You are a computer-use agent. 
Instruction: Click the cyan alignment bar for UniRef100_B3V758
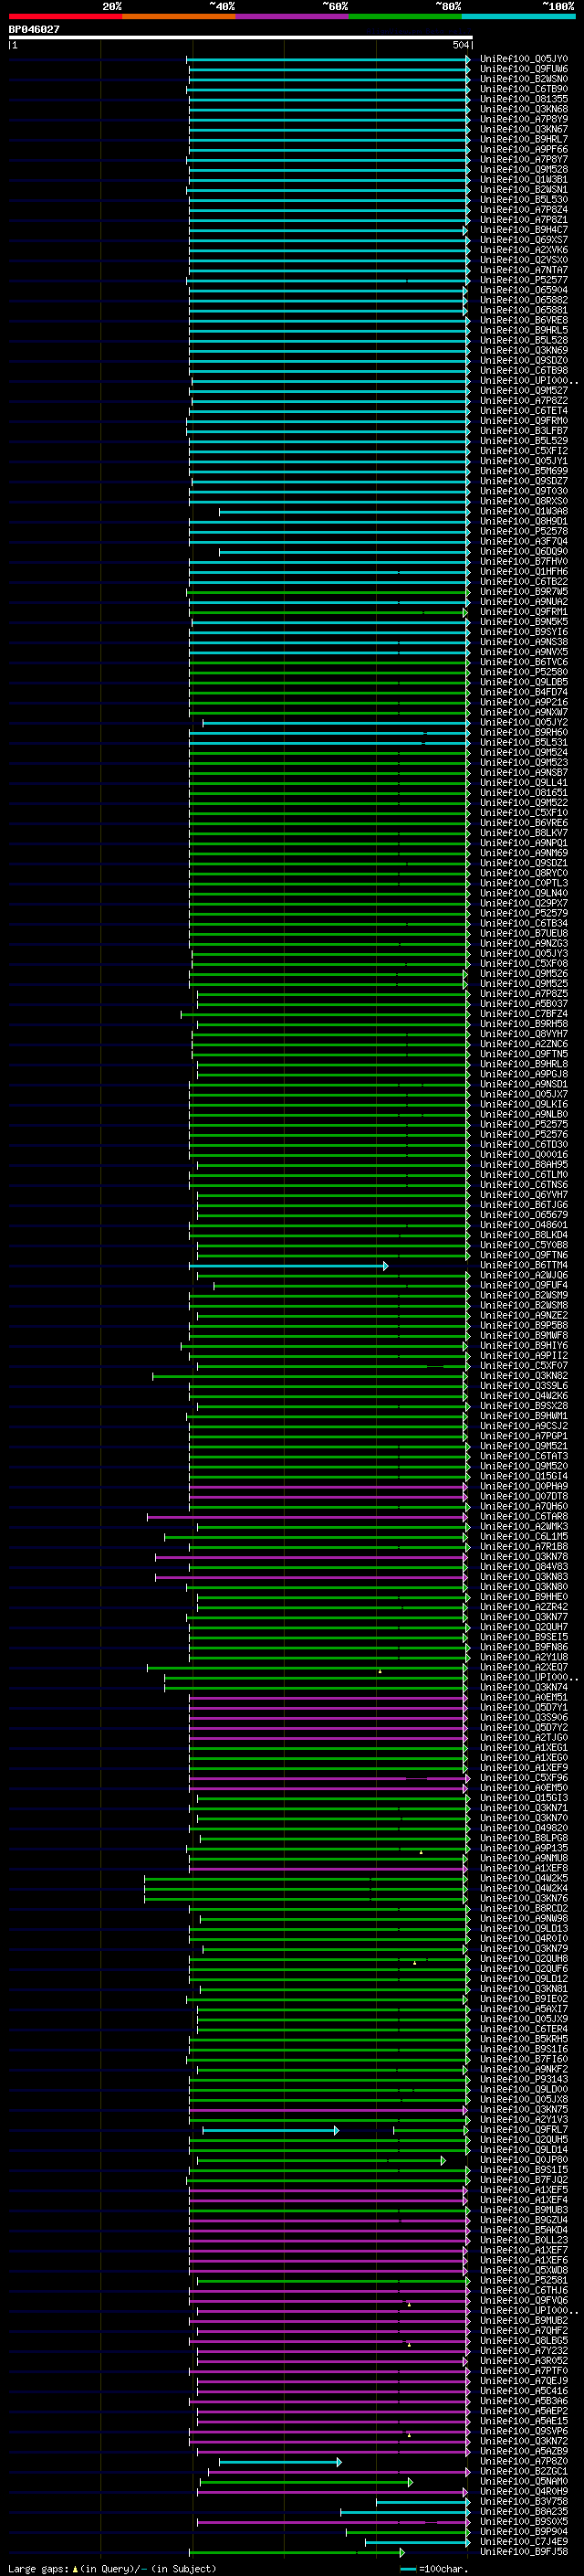422,2502
